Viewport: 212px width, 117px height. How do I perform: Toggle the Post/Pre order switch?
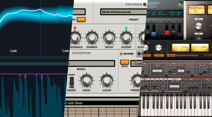point(72,81)
